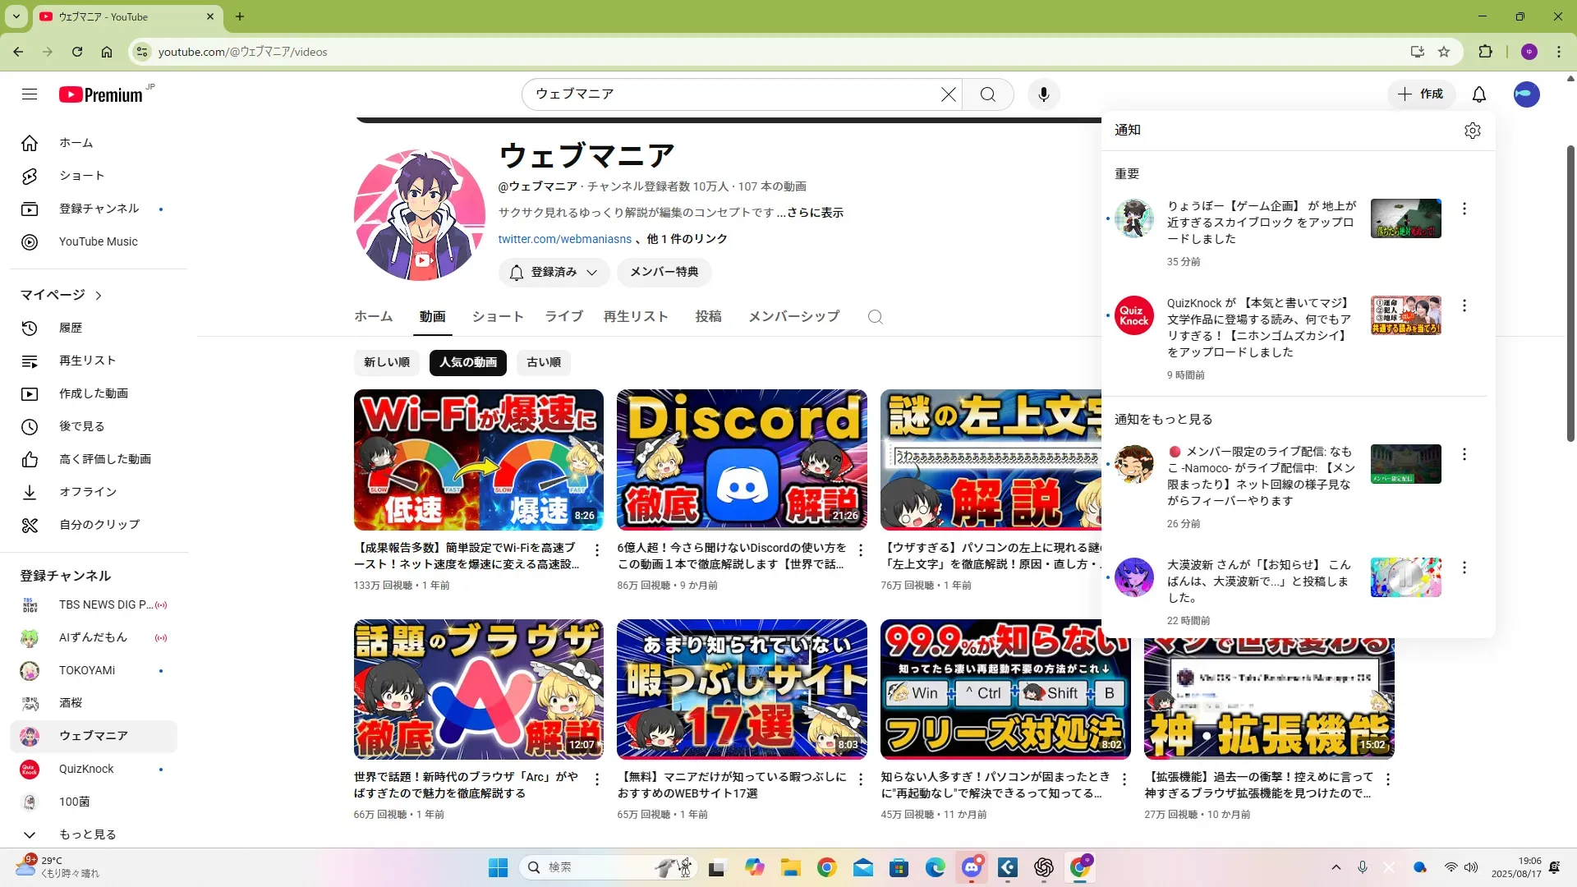Open options for QuizKnock notification
The image size is (1577, 887).
pyautogui.click(x=1464, y=306)
